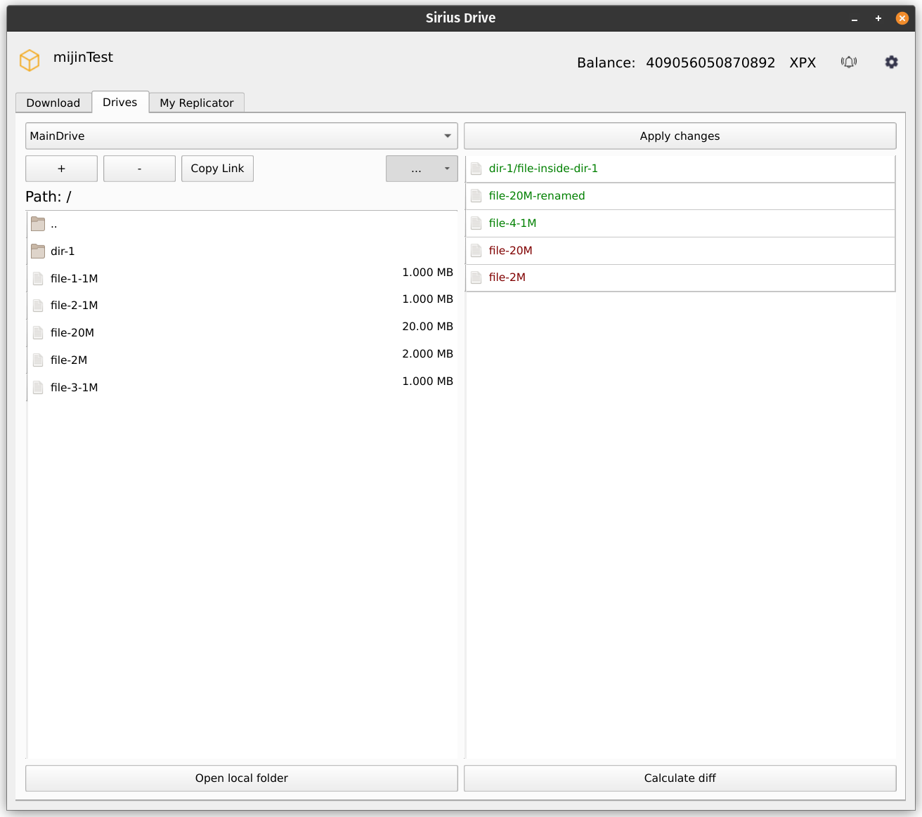Image resolution: width=922 pixels, height=817 pixels.
Task: Click the 'Path: /' label
Action: (x=48, y=197)
